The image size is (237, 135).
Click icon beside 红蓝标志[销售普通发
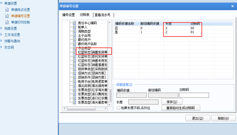[74, 65]
